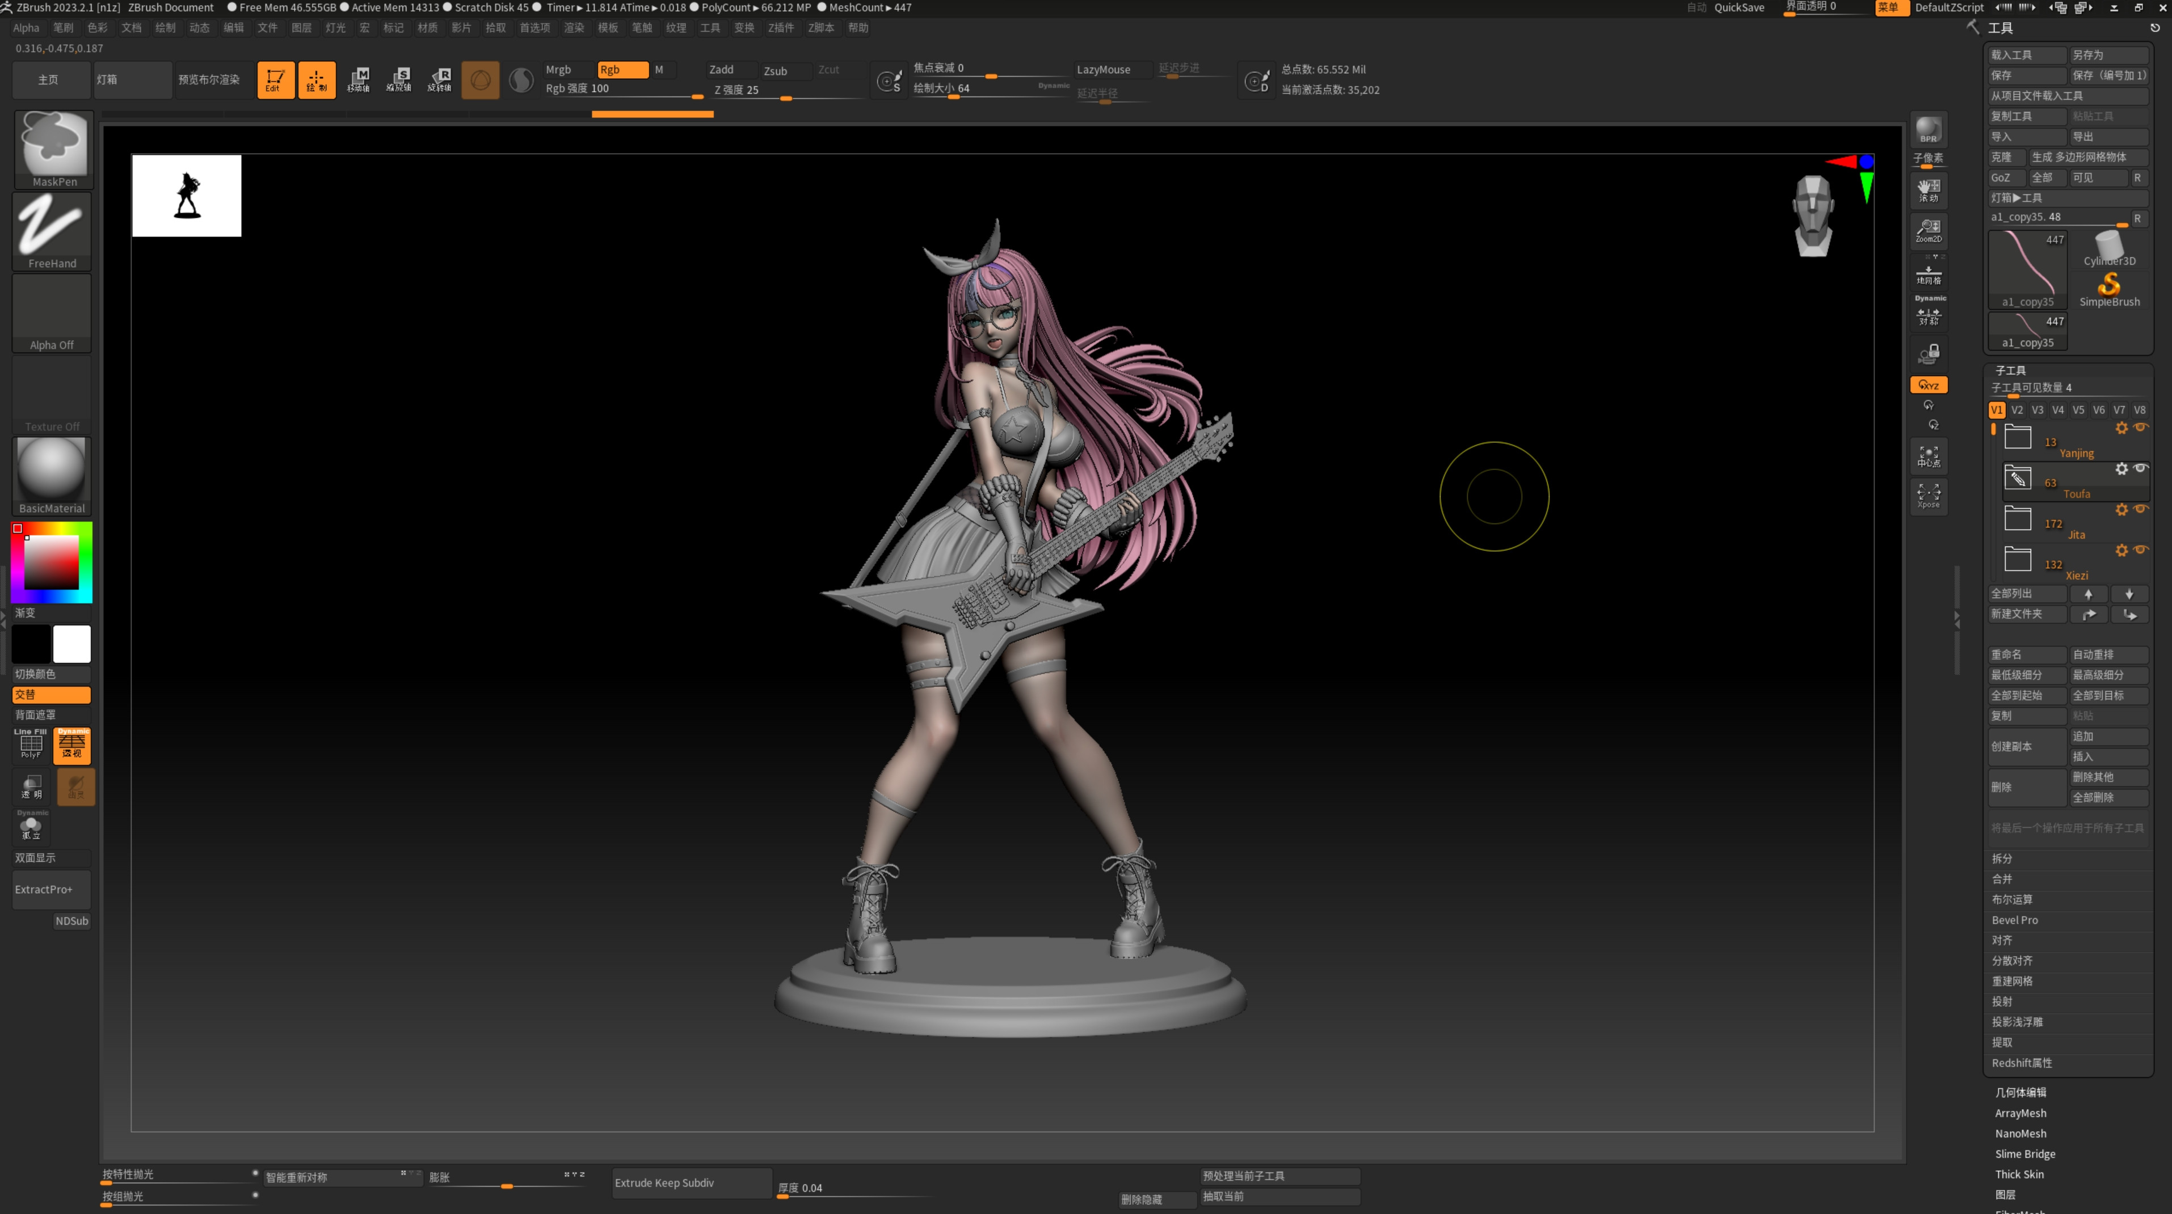This screenshot has height=1214, width=2172.
Task: Select the Scroll (滚动) hand icon
Action: (1929, 191)
